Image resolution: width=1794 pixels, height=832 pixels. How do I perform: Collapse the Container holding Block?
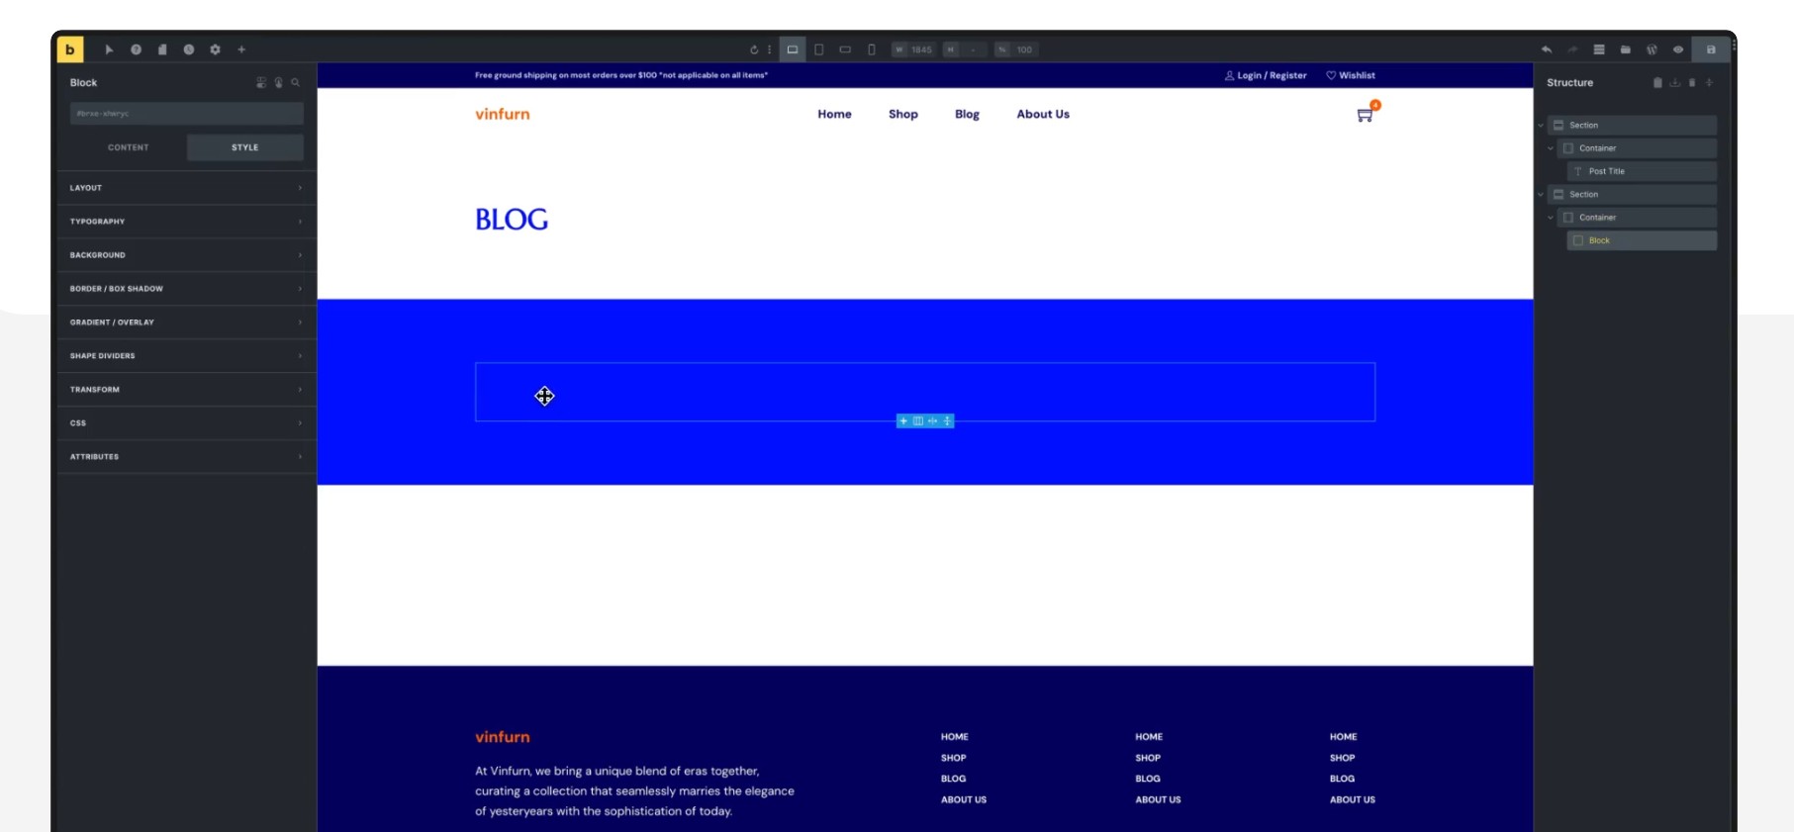1551,218
